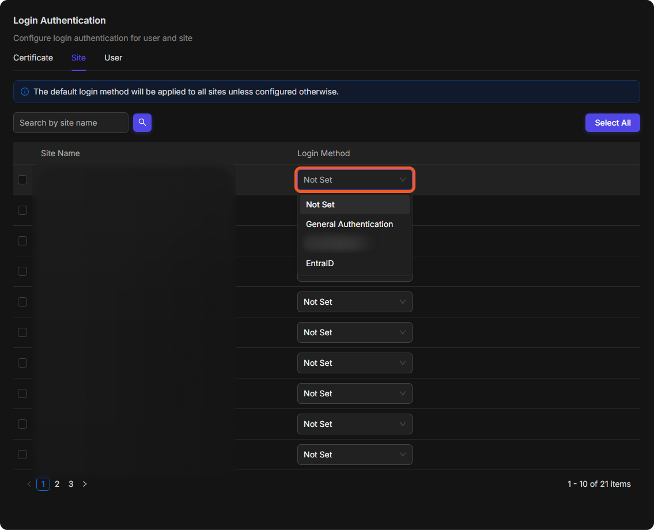Image resolution: width=654 pixels, height=530 pixels.
Task: Open the fifth row's Not Set dropdown
Action: [x=354, y=302]
